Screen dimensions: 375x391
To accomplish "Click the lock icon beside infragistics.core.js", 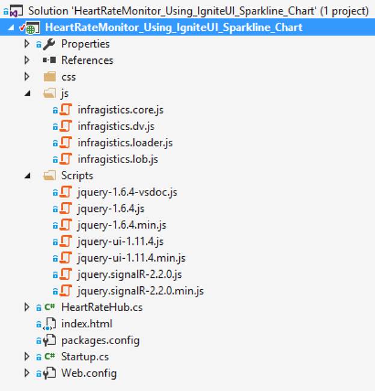I will point(55,110).
